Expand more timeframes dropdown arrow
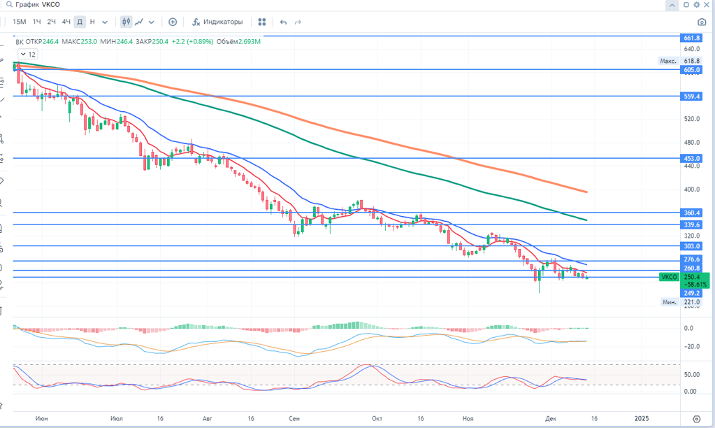 pyautogui.click(x=106, y=22)
